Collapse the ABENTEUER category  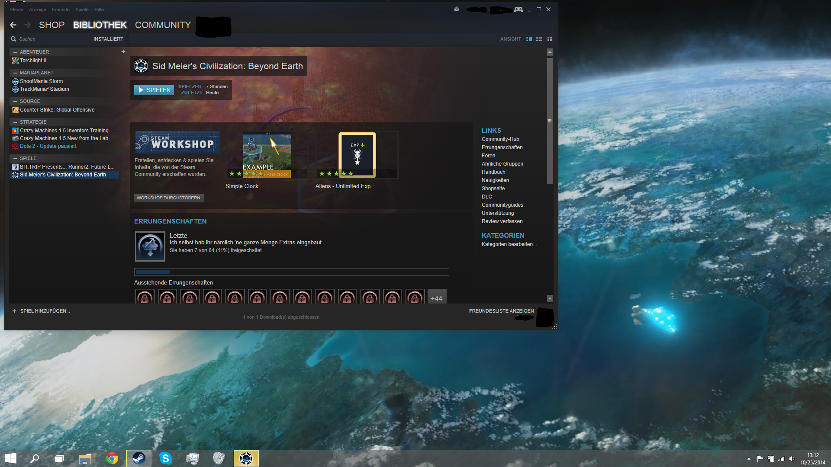[15, 52]
